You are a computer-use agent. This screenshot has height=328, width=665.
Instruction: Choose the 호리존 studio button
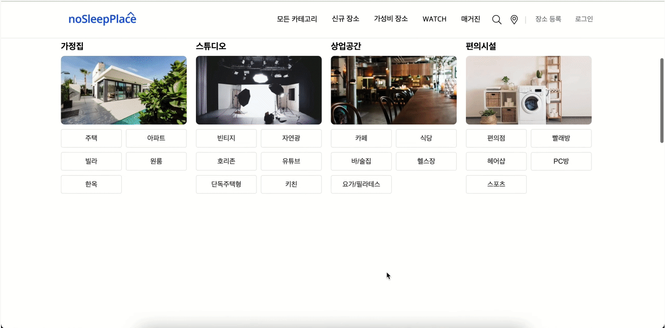point(226,161)
